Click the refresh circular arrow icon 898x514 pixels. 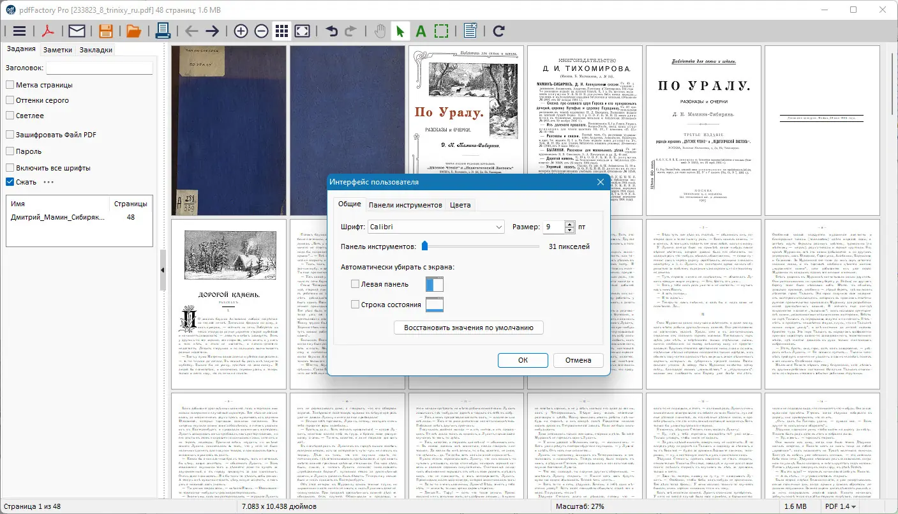point(499,31)
